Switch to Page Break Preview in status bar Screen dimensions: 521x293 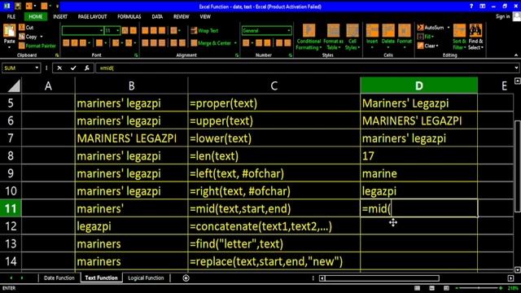click(446, 288)
